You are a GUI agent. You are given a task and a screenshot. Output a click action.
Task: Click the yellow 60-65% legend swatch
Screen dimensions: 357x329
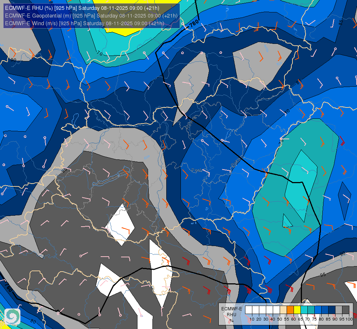click(297, 310)
